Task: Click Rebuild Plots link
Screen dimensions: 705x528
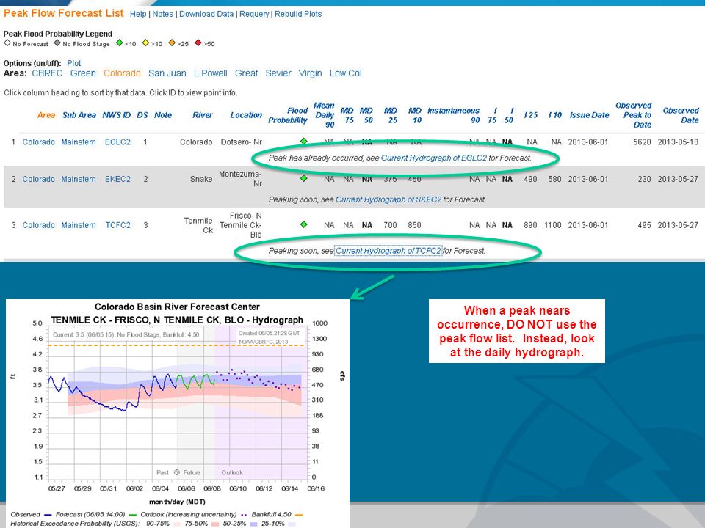Action: click(x=298, y=14)
